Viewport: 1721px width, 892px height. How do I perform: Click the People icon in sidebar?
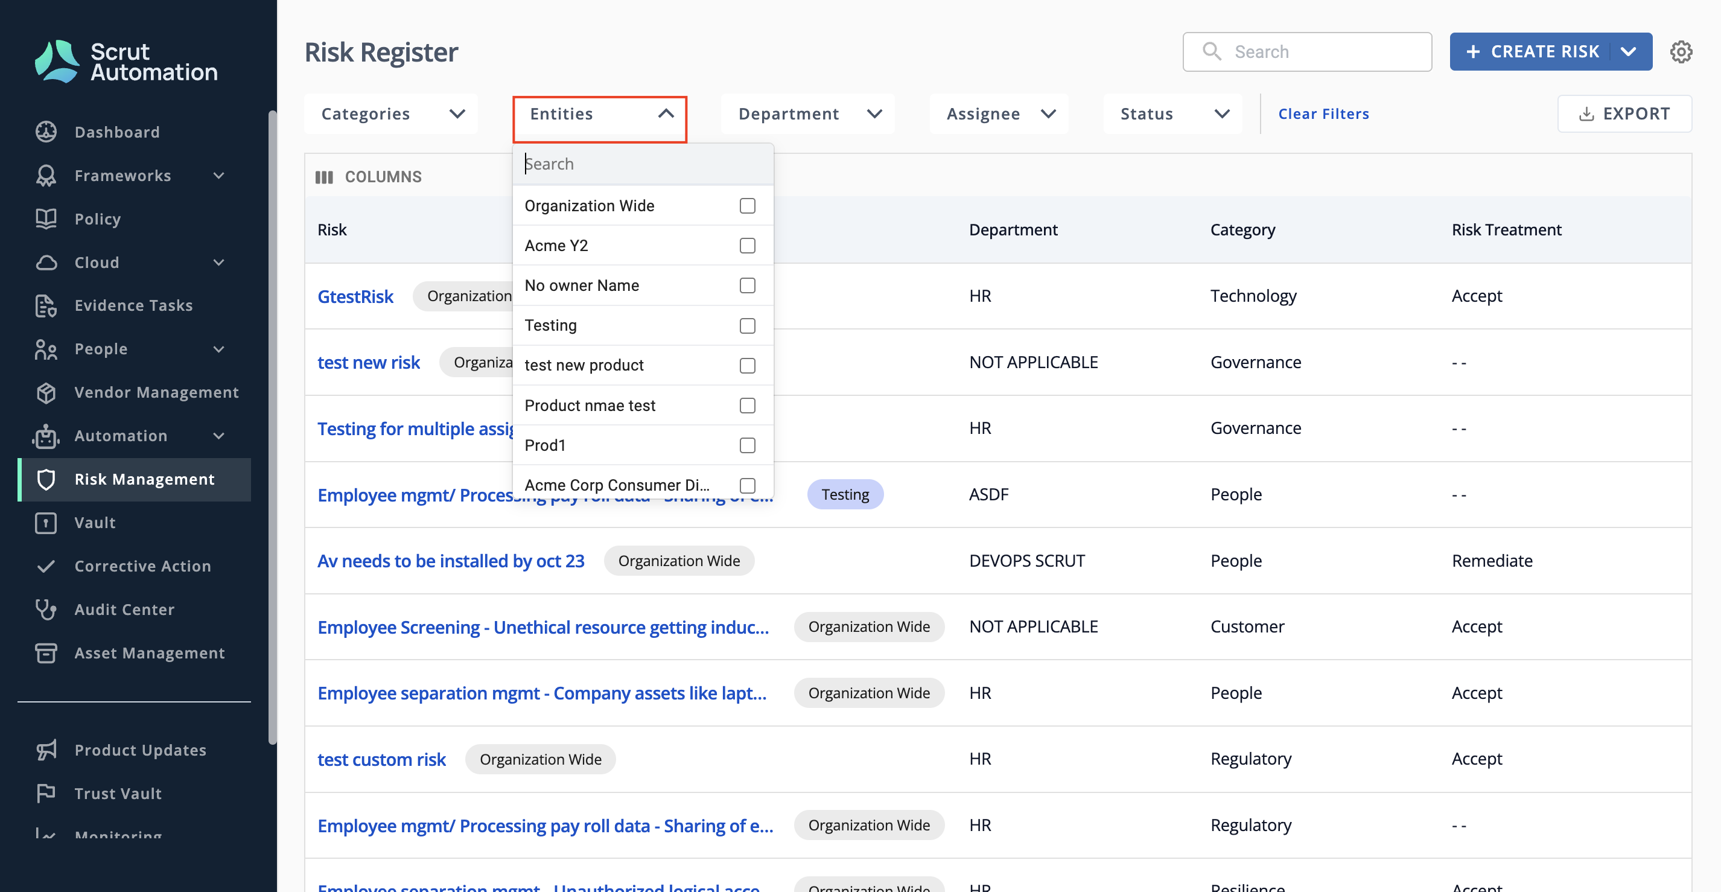(46, 349)
